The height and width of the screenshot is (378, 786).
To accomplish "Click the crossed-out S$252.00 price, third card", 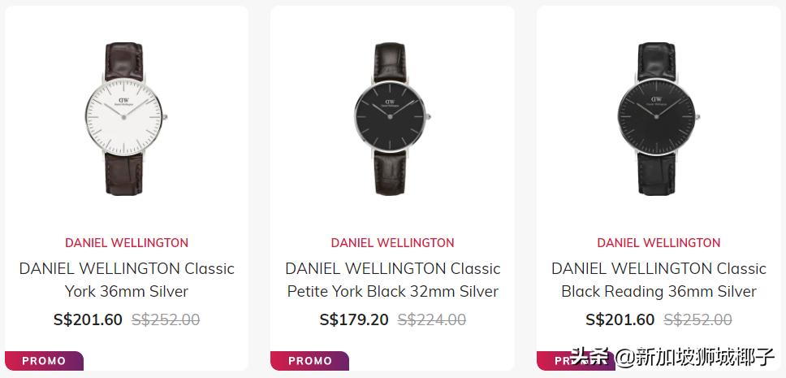I will point(698,319).
